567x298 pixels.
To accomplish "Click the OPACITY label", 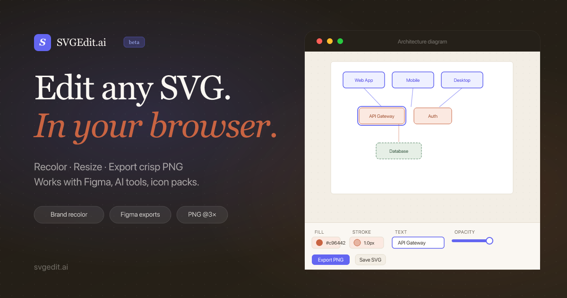I will [464, 232].
